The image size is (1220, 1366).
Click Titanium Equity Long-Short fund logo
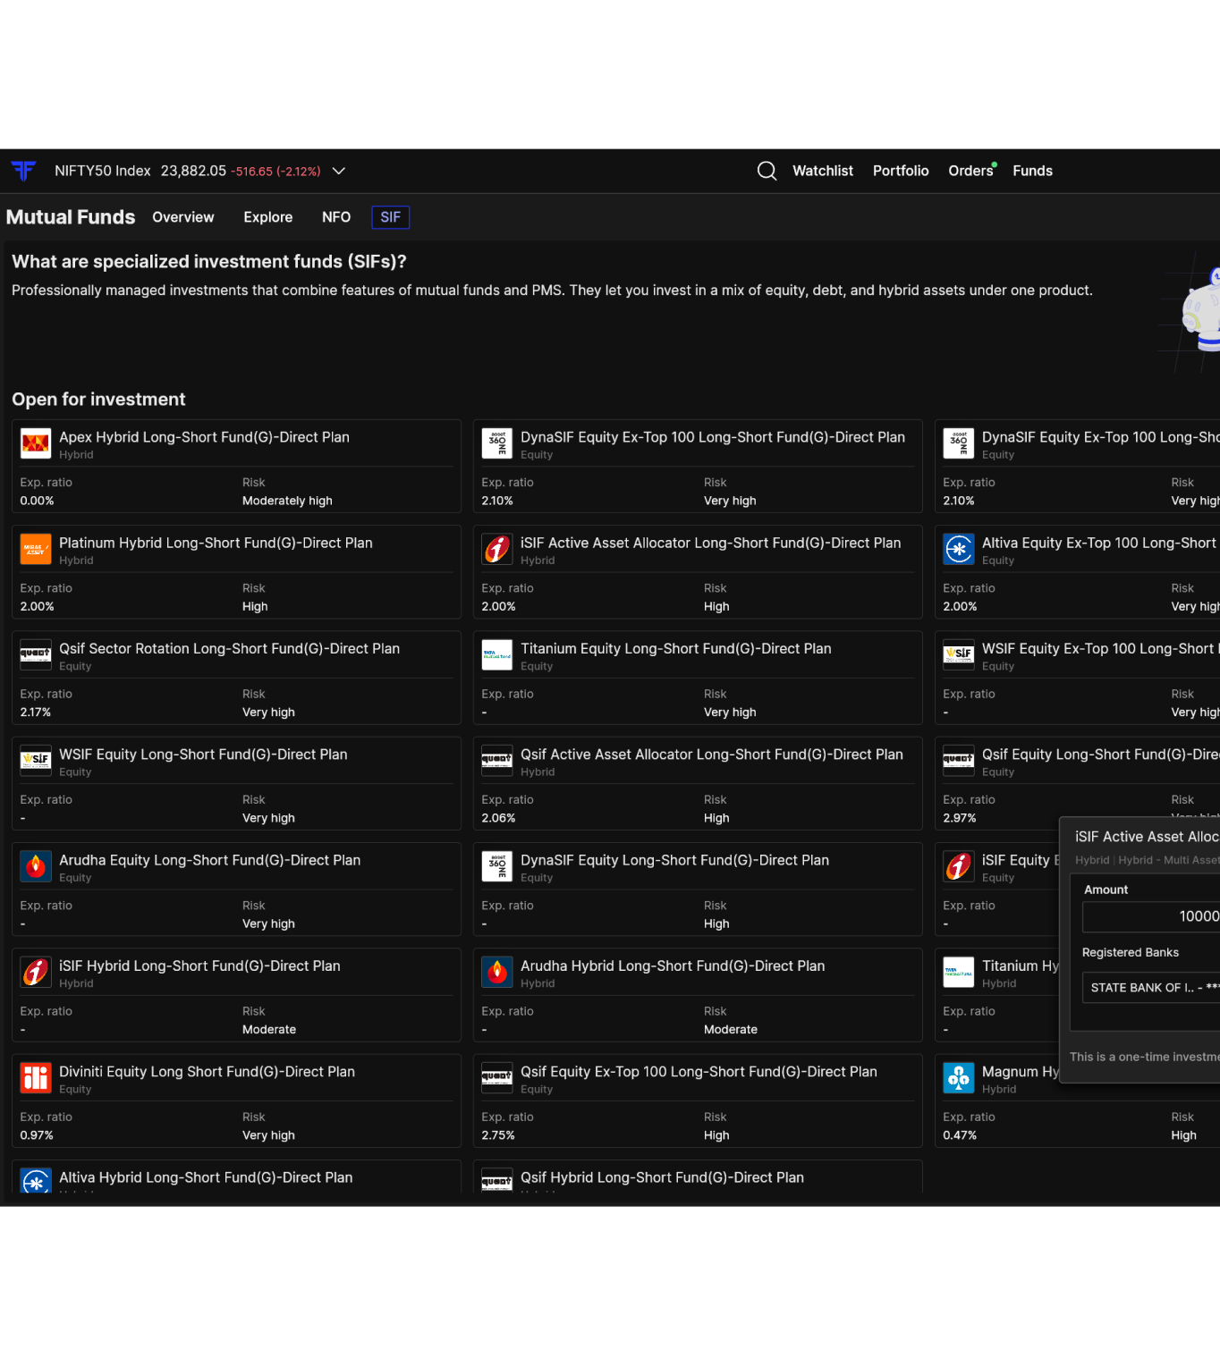coord(497,655)
